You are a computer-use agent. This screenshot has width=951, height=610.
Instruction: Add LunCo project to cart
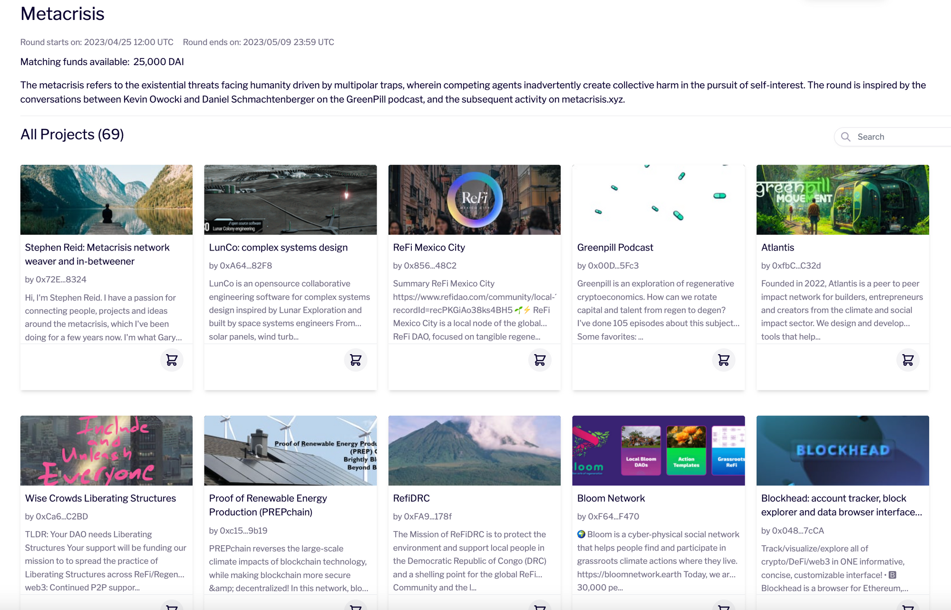point(356,360)
